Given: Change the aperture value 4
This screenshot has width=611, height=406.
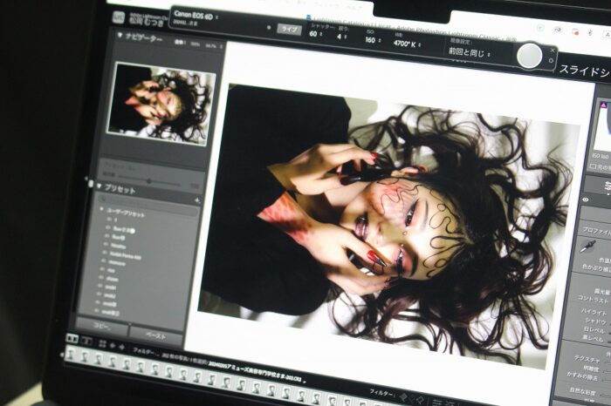Looking at the screenshot, I should tap(341, 37).
